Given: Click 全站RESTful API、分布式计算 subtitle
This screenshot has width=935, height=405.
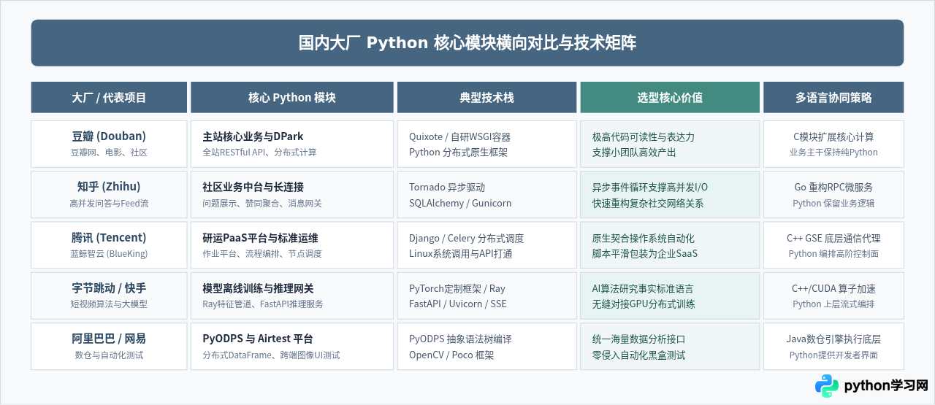Looking at the screenshot, I should tap(259, 153).
